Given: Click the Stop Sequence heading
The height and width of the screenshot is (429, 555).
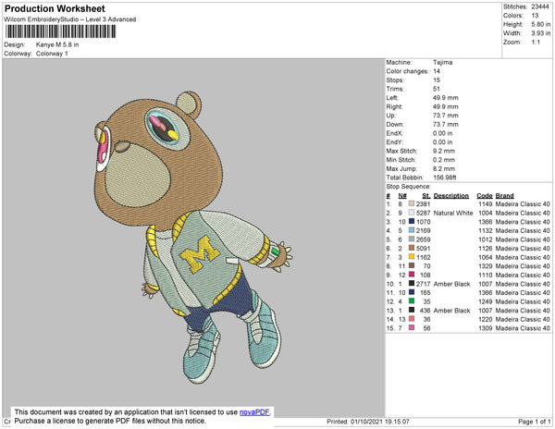Looking at the screenshot, I should [x=409, y=187].
